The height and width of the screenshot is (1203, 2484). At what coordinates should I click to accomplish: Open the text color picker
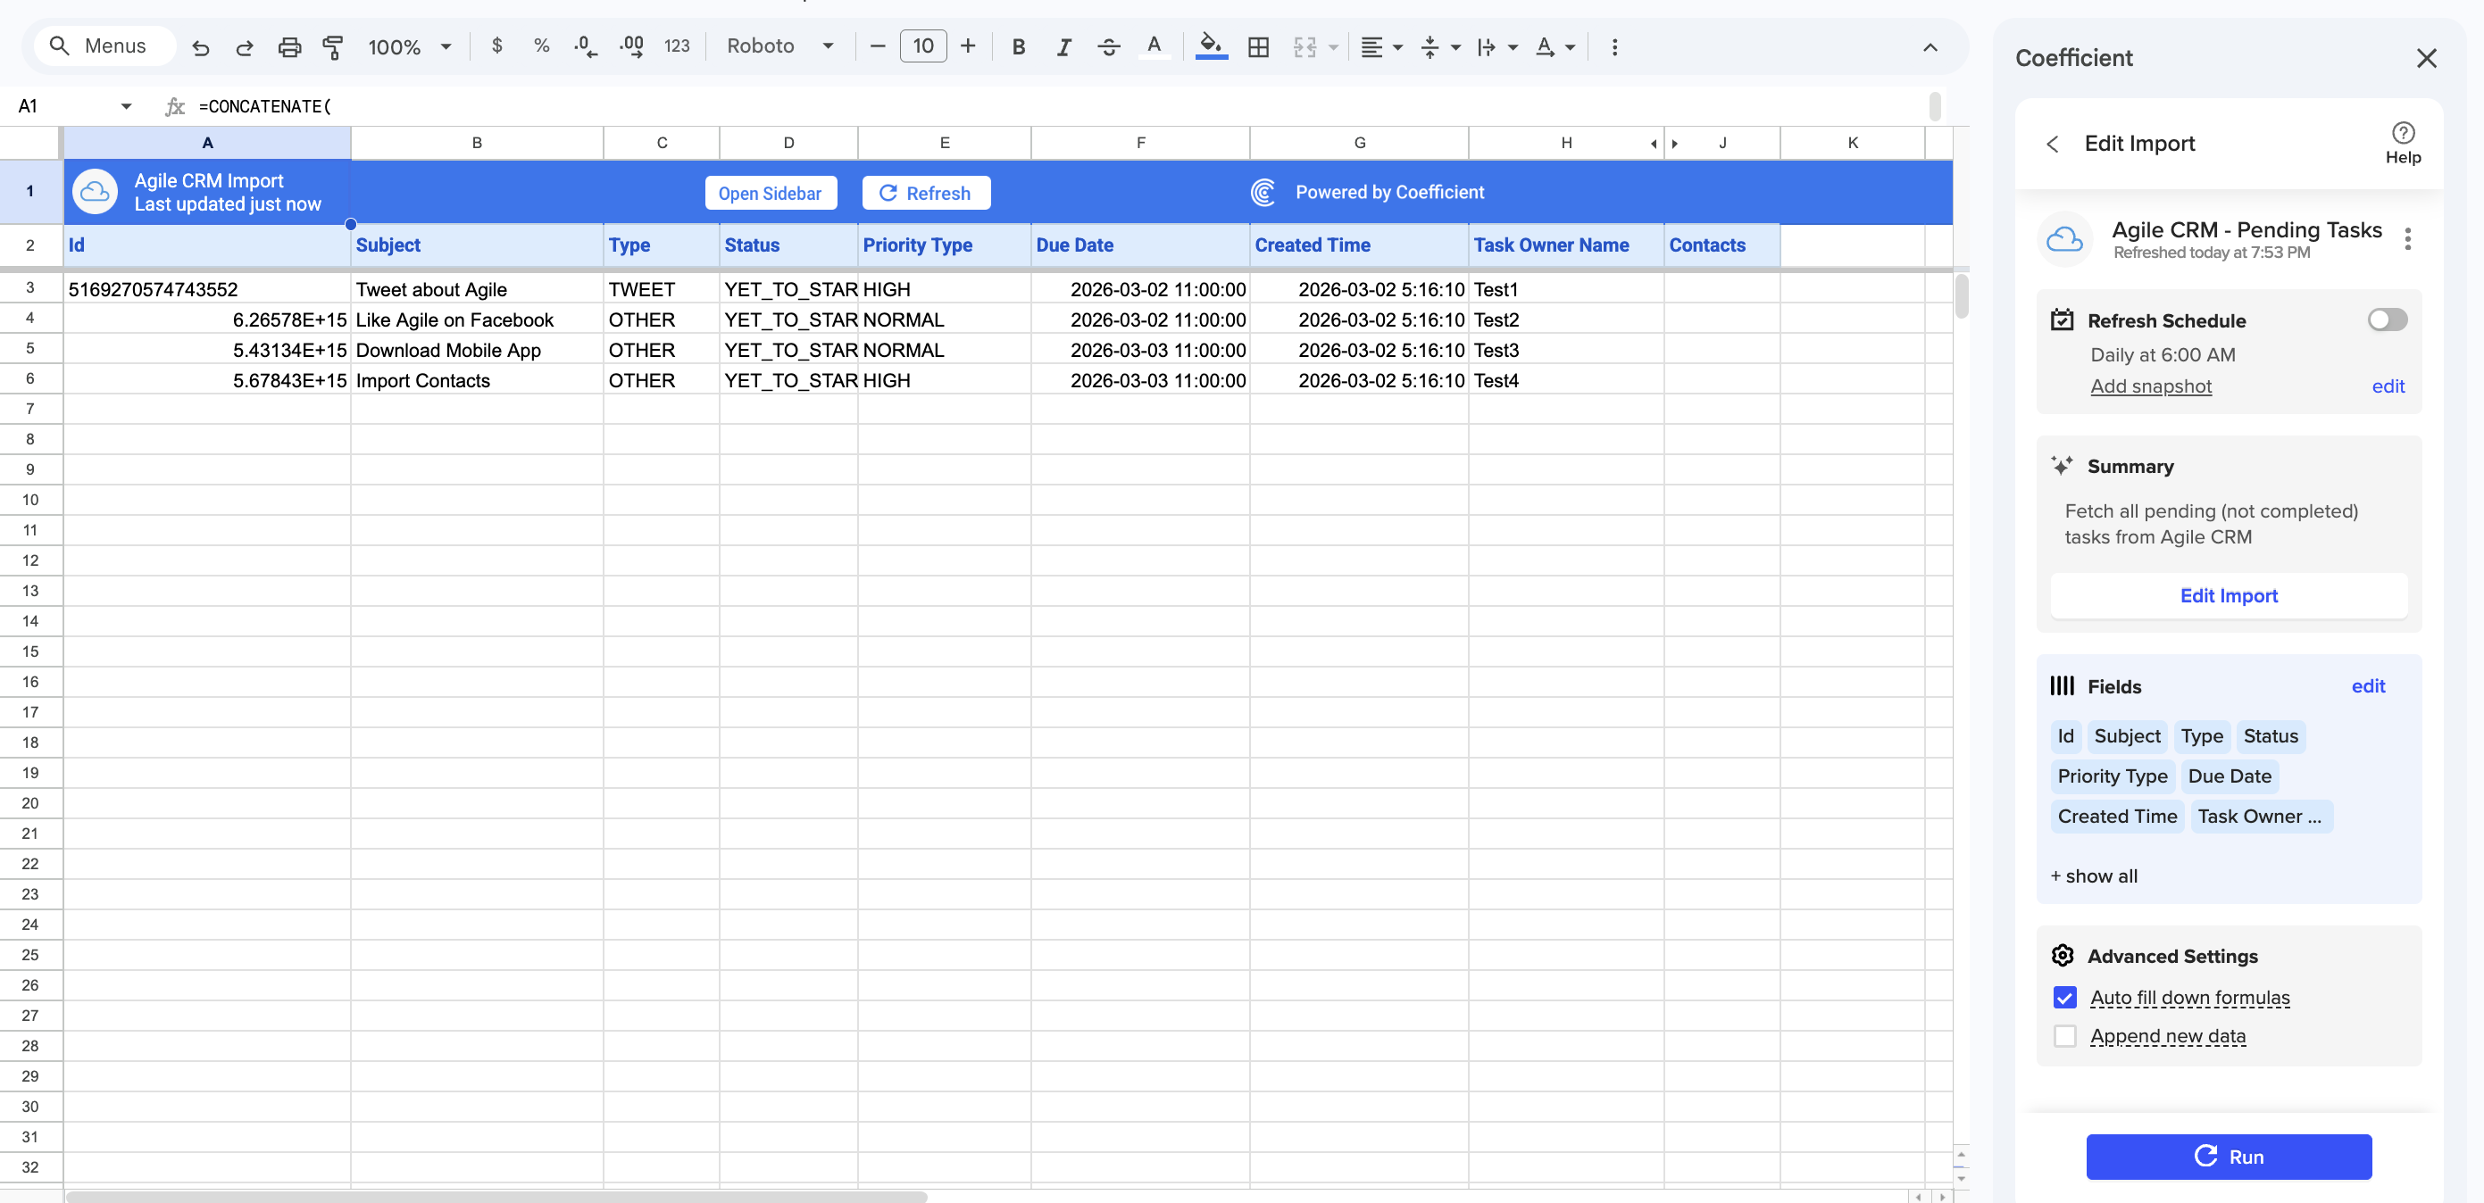pos(1154,46)
